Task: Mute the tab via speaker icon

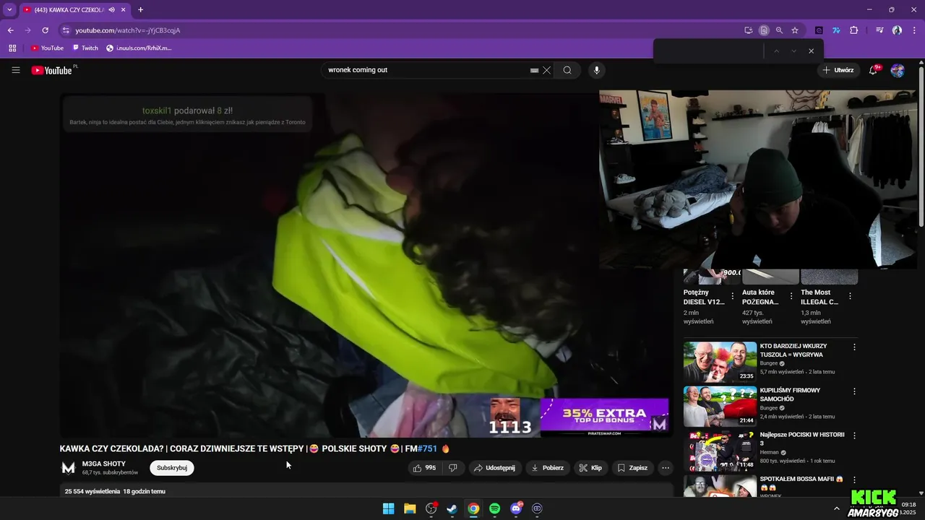Action: pyautogui.click(x=111, y=10)
